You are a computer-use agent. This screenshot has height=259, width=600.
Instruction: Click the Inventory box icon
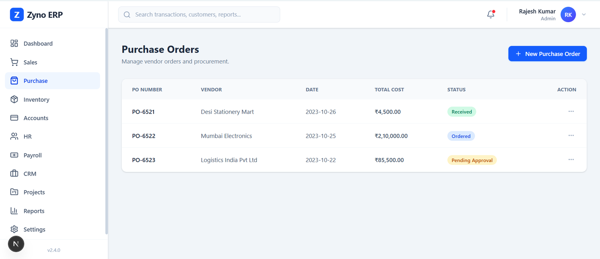coord(14,99)
